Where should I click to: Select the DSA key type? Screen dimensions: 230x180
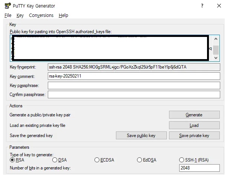point(59,160)
